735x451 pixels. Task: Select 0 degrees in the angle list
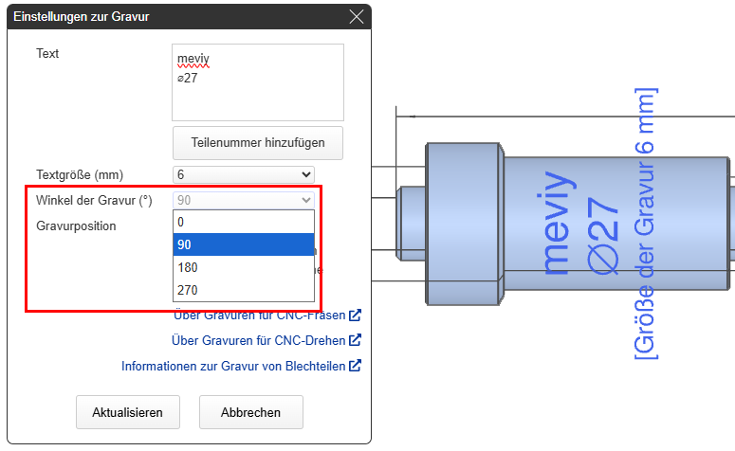[244, 222]
